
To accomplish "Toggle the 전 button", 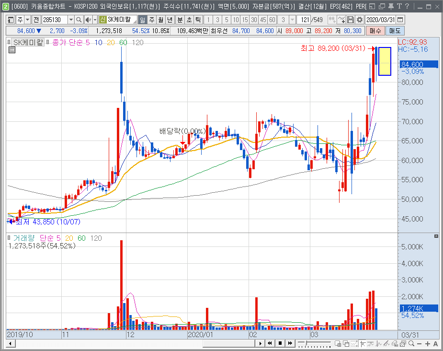I will (36, 20).
